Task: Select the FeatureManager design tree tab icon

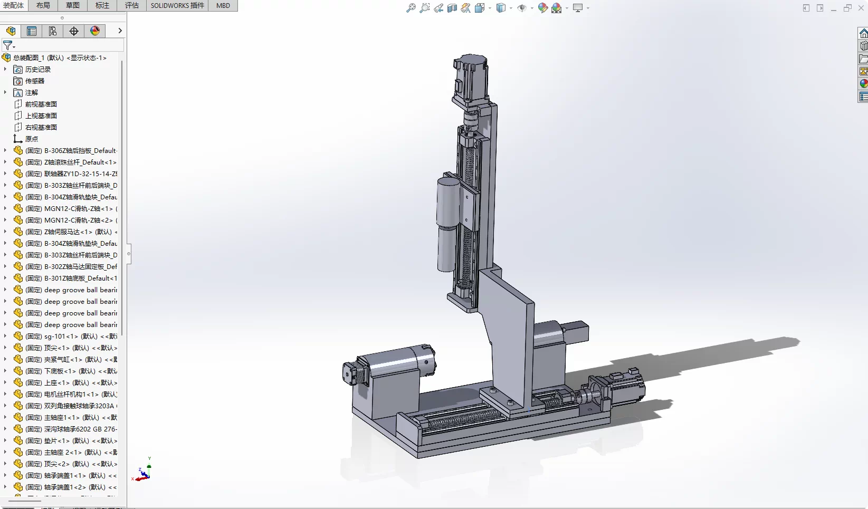Action: coord(11,31)
